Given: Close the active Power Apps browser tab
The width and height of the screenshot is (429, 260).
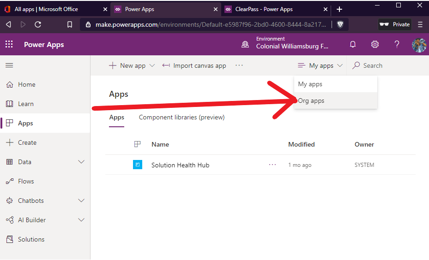Looking at the screenshot, I should point(216,9).
